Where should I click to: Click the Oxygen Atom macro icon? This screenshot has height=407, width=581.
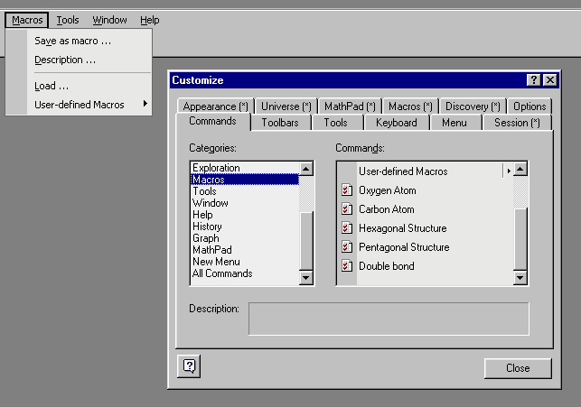click(x=347, y=190)
